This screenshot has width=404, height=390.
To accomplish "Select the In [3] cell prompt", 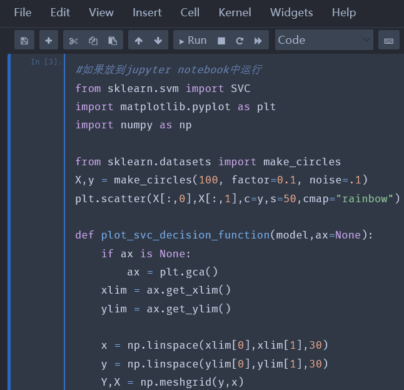I will pyautogui.click(x=46, y=62).
